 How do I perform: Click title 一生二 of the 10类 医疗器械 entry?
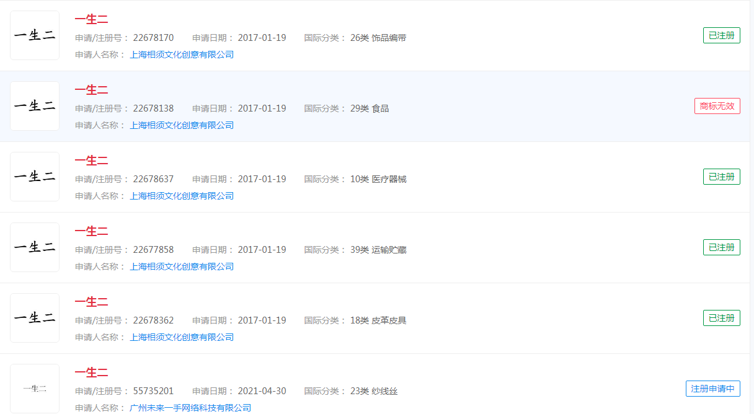(x=91, y=161)
